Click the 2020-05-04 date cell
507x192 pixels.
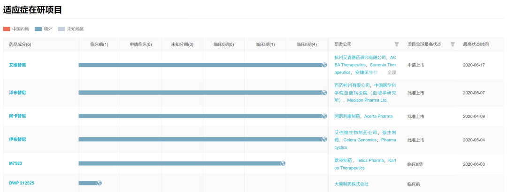(x=474, y=140)
